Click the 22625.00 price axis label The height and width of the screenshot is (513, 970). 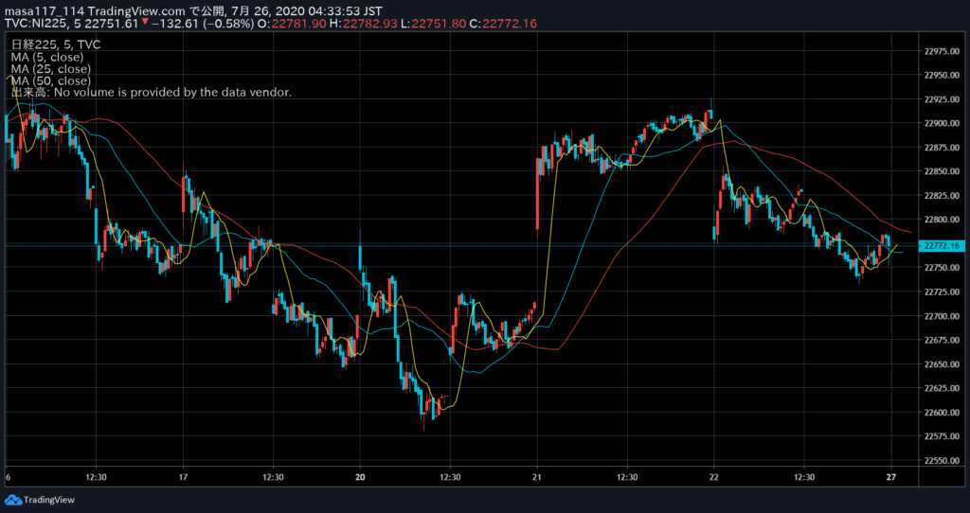(942, 389)
